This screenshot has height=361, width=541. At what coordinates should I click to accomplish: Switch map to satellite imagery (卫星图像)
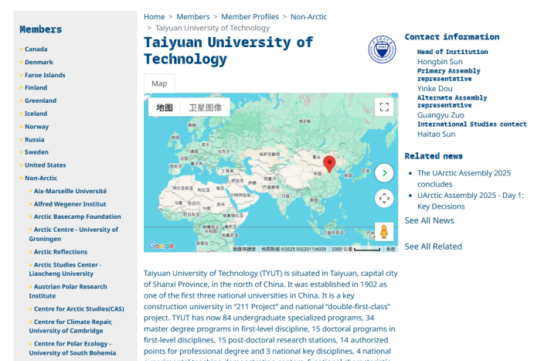pos(205,107)
